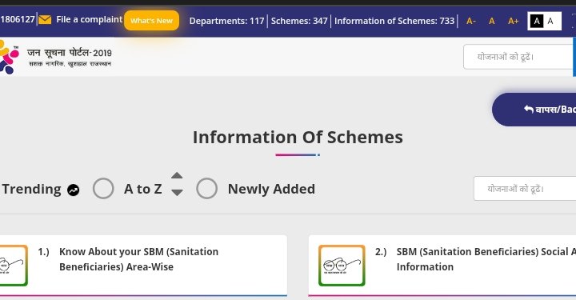Select the Newly Added radio button
This screenshot has width=576, height=300.
(207, 188)
